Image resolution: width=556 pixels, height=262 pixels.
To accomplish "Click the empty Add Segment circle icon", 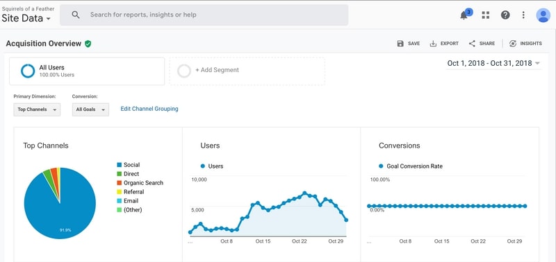I will click(x=184, y=71).
